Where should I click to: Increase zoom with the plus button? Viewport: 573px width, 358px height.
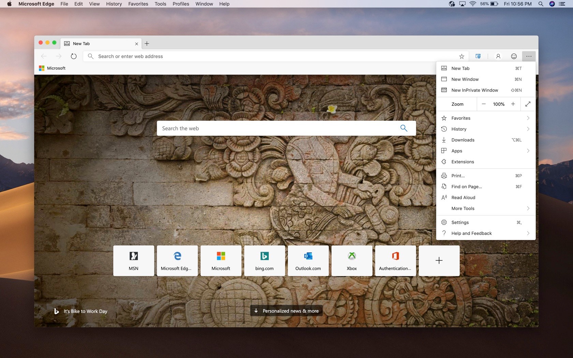(513, 104)
